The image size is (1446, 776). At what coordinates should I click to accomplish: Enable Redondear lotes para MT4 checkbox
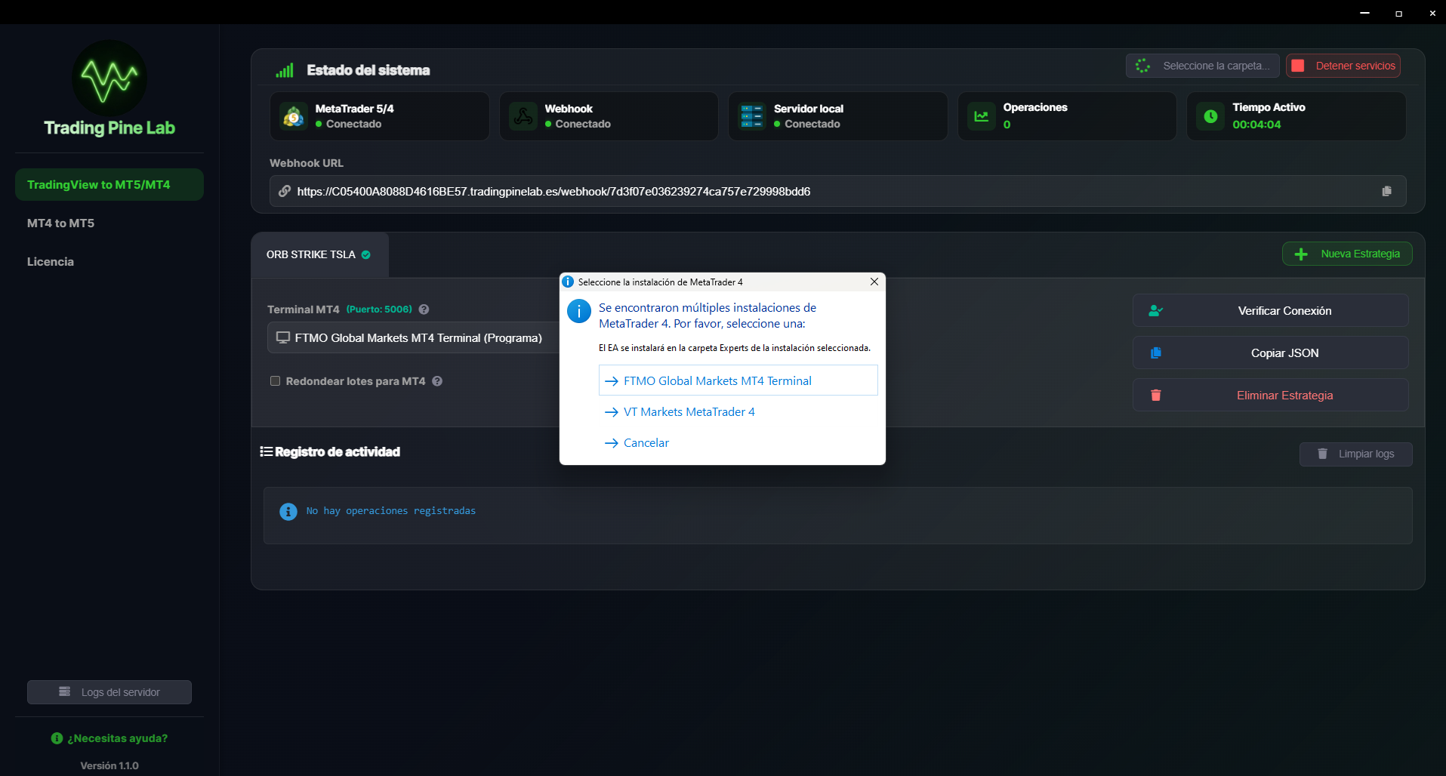(x=275, y=381)
